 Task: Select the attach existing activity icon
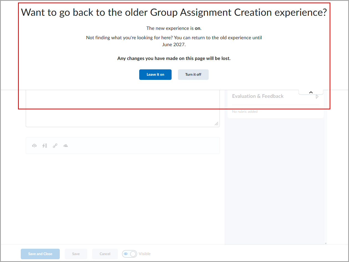(x=45, y=146)
